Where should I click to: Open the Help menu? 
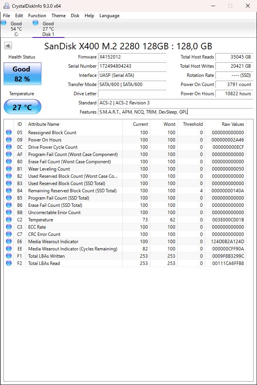[90, 15]
